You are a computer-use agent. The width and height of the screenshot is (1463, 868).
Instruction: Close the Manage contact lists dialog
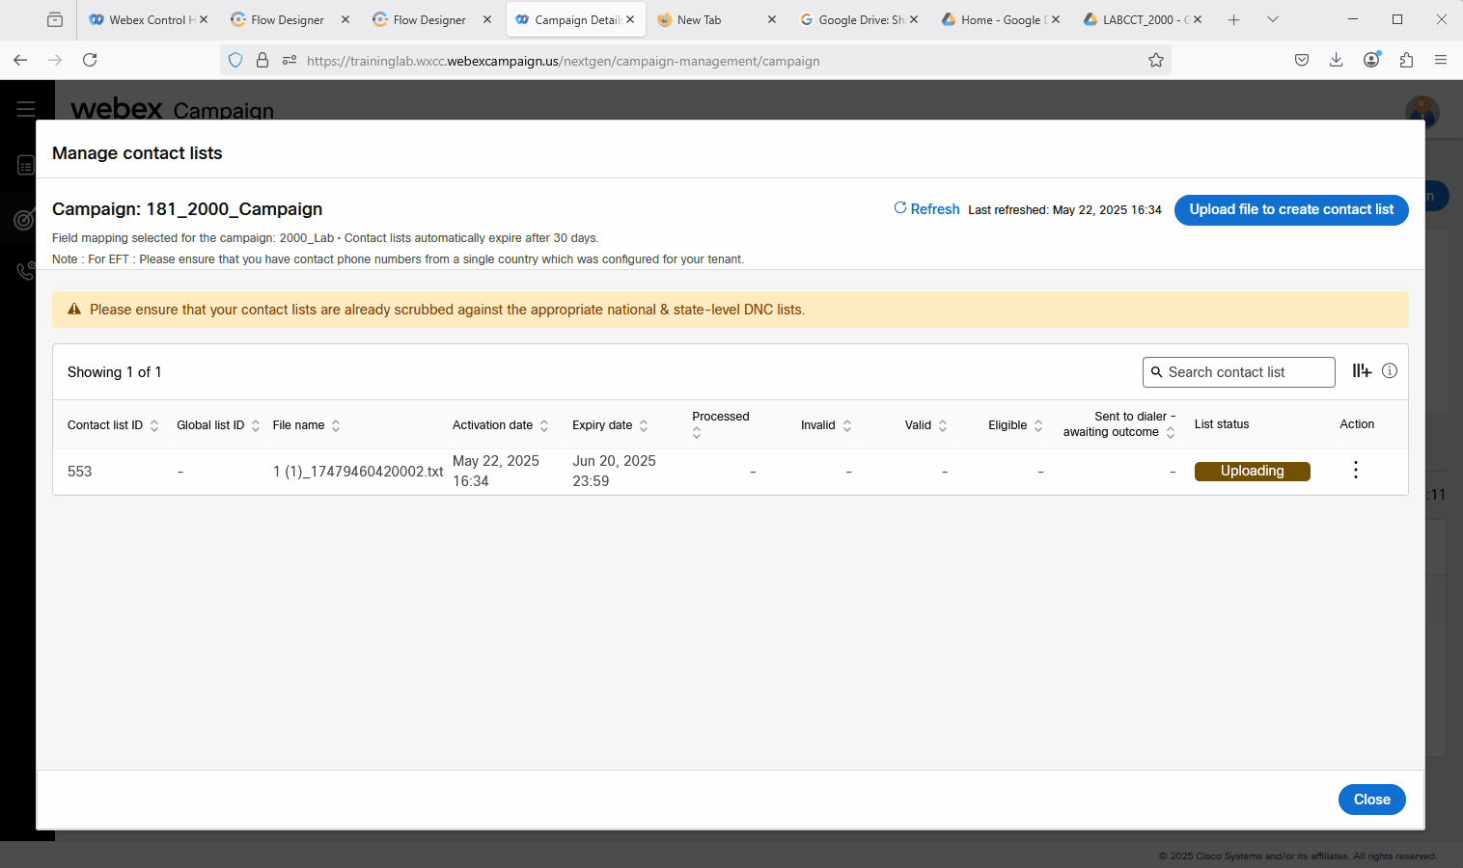click(x=1370, y=800)
